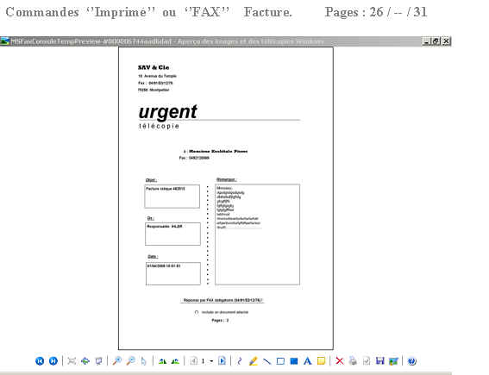Zoom in with the plus magnifier
Viewport: 489px width, 375px height.
coord(117,361)
